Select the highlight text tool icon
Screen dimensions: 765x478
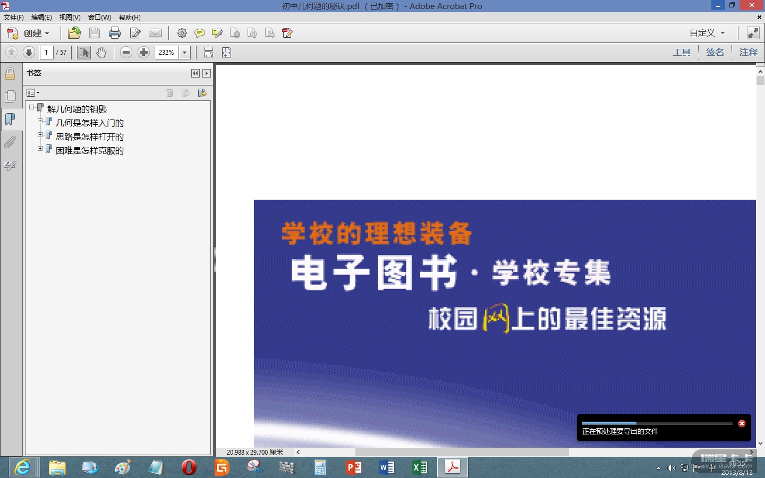click(x=217, y=33)
